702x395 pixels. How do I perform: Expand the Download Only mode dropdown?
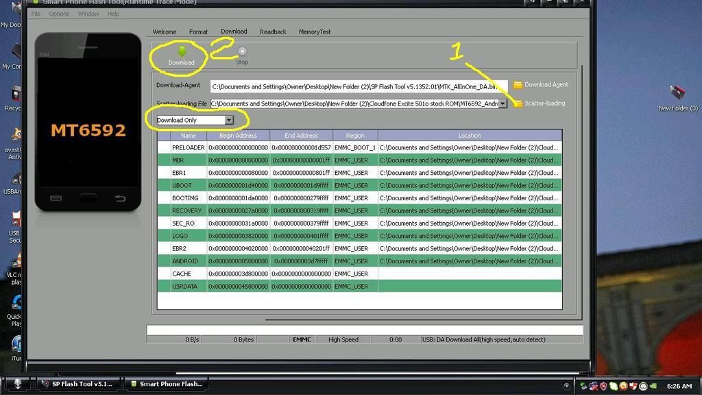point(229,120)
